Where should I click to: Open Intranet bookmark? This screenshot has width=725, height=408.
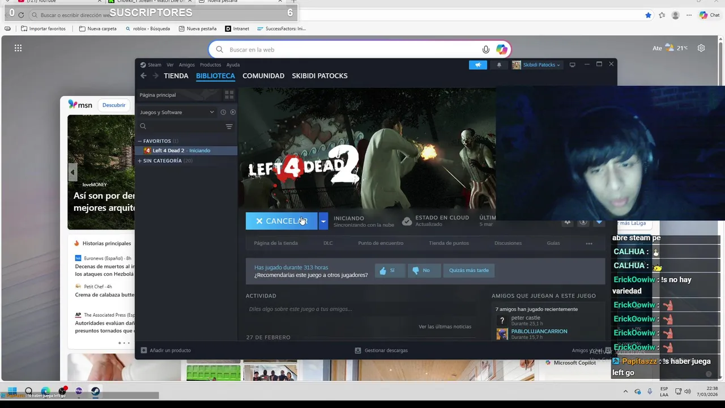[x=237, y=28]
